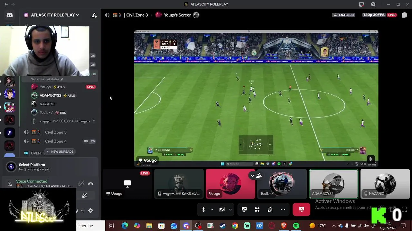412x231 pixels.
Task: Open Help question mark icon in title bar
Action: [x=373, y=4]
